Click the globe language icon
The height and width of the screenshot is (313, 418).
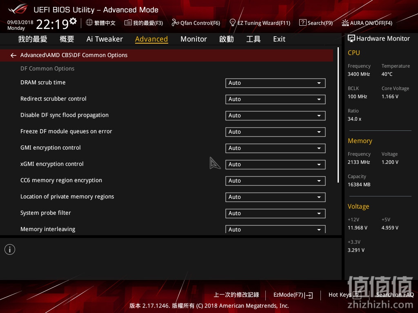pyautogui.click(x=89, y=23)
